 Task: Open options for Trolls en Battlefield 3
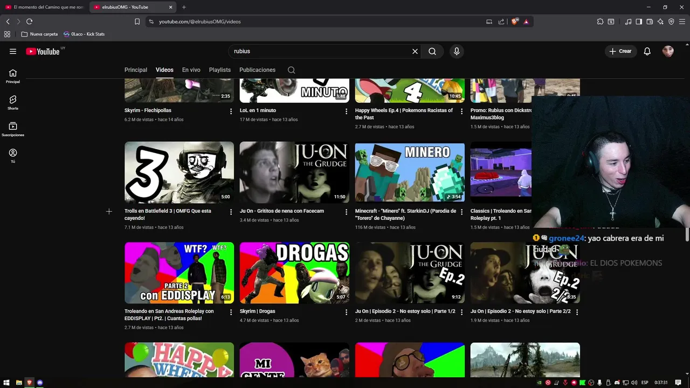pyautogui.click(x=231, y=212)
